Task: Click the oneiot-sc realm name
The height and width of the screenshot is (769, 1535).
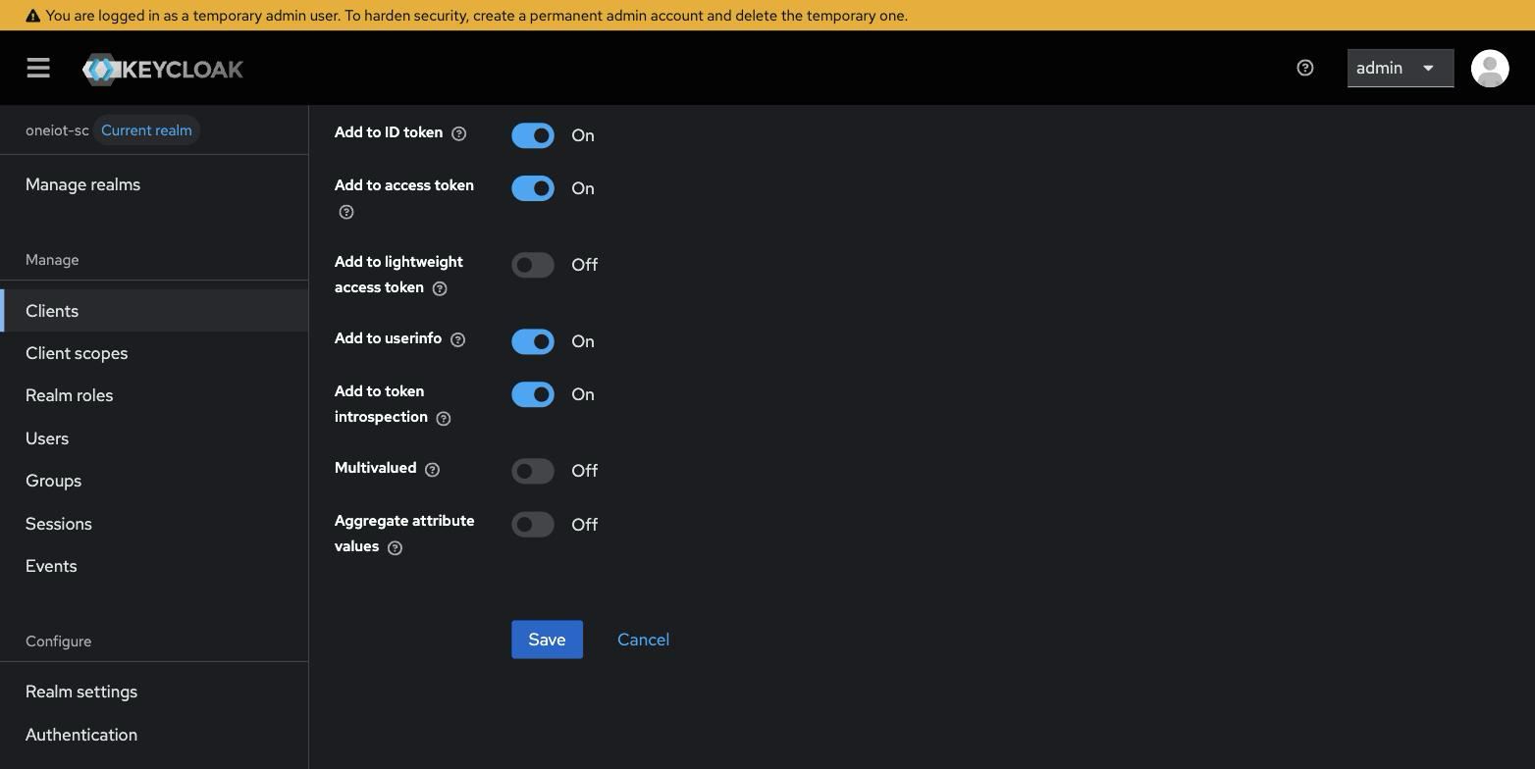Action: tap(57, 130)
